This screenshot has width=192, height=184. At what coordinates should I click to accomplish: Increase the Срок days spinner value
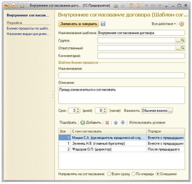tap(78, 109)
